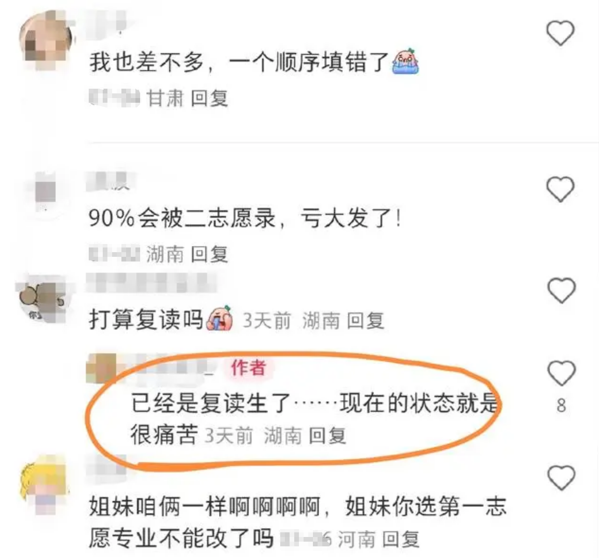
Task: Like the 打算复读吗 comment
Action: point(561,290)
